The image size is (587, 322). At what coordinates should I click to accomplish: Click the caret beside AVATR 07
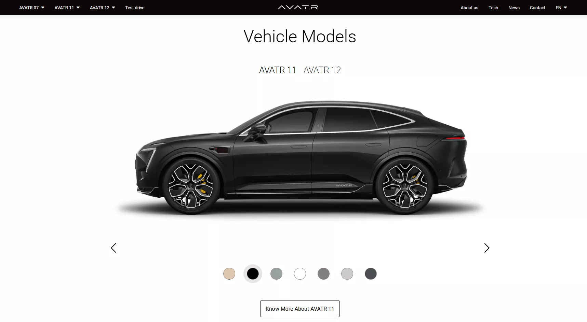pyautogui.click(x=43, y=8)
